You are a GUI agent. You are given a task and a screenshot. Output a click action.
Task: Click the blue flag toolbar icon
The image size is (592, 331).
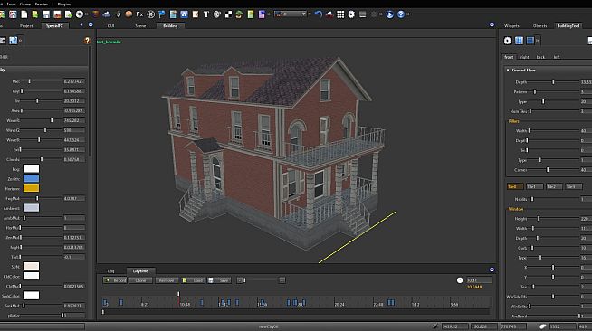[x=162, y=14]
